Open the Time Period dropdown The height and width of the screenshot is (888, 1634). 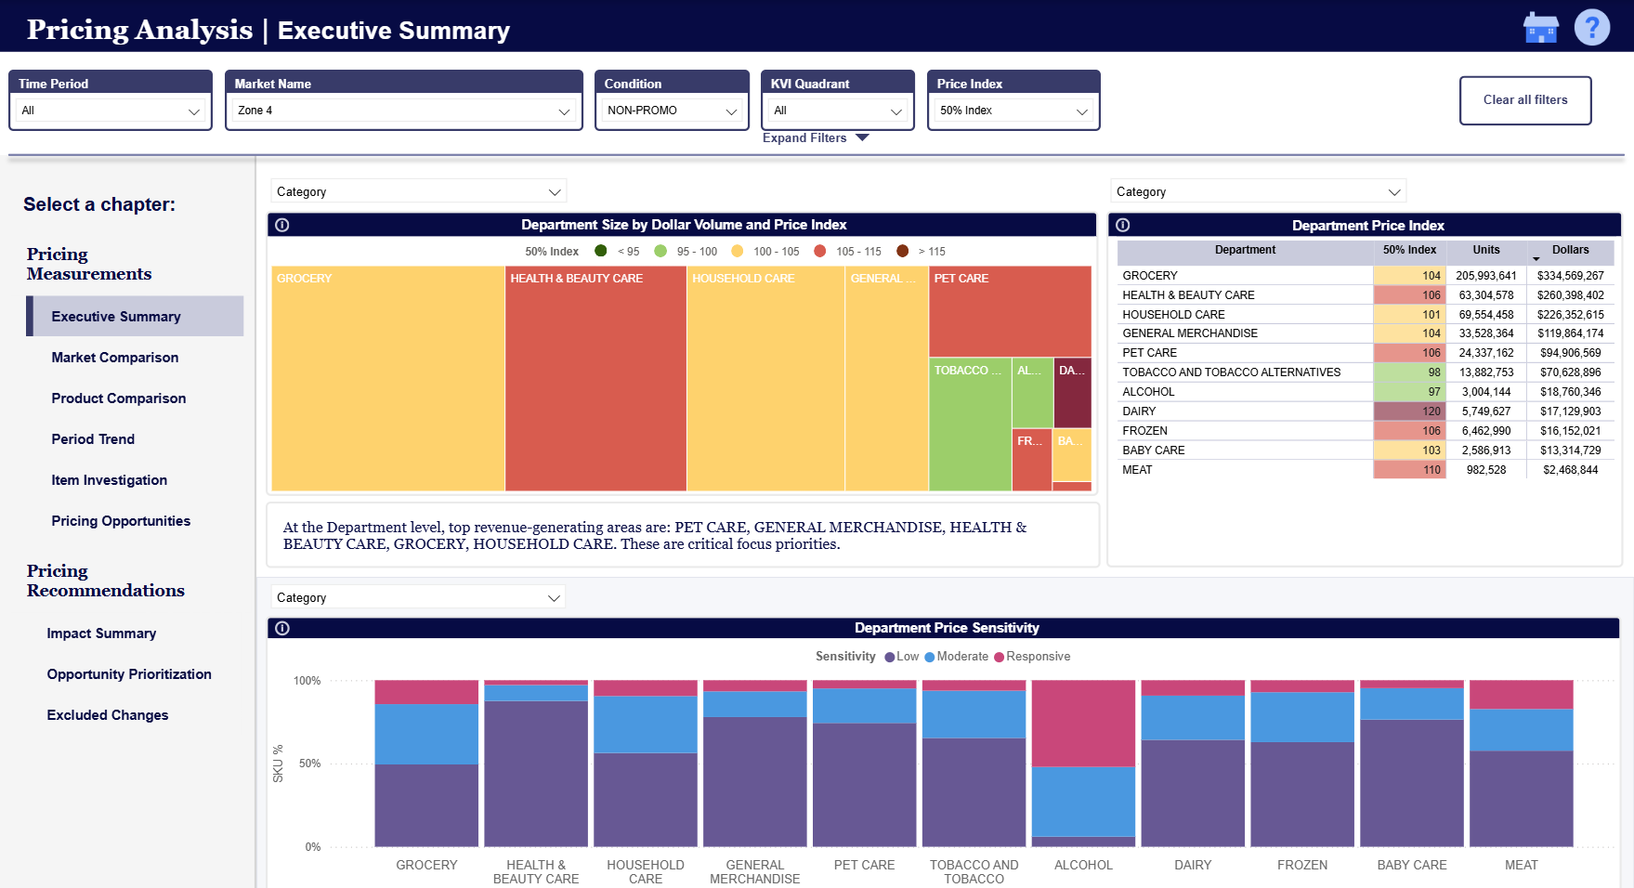click(x=111, y=111)
